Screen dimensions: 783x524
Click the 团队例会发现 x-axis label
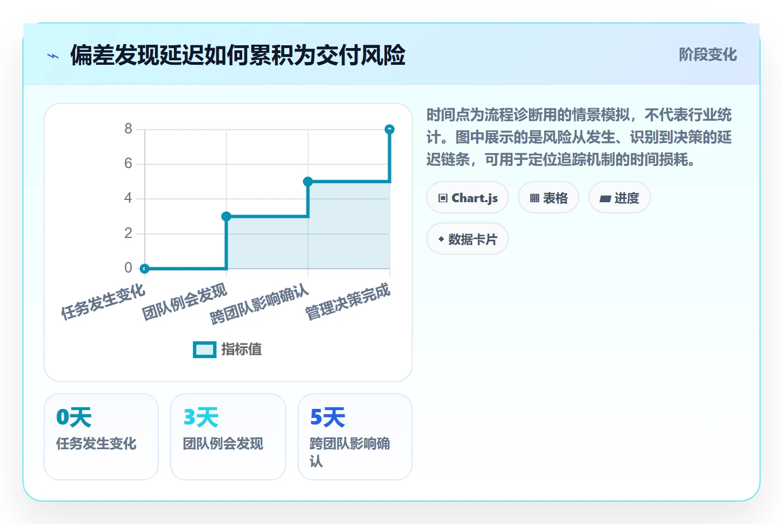pos(185,302)
